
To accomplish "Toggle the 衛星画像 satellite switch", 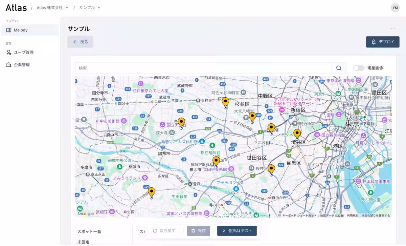I will 359,68.
